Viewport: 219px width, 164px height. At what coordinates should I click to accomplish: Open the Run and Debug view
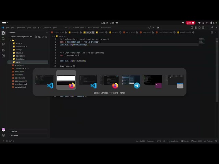[x=3, y=50]
